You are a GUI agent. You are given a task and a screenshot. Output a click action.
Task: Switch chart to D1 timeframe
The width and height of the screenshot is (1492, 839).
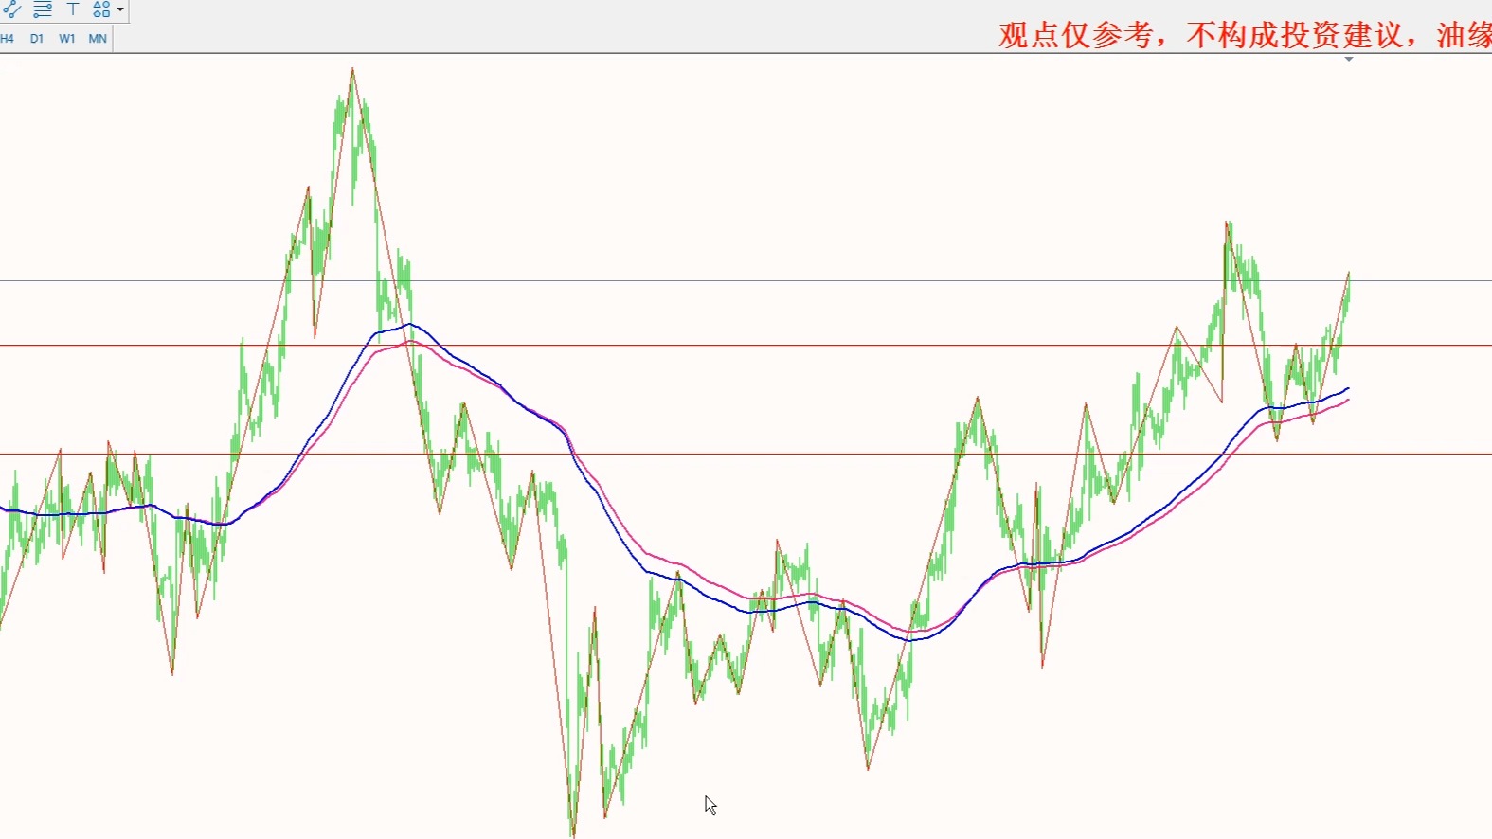coord(37,39)
